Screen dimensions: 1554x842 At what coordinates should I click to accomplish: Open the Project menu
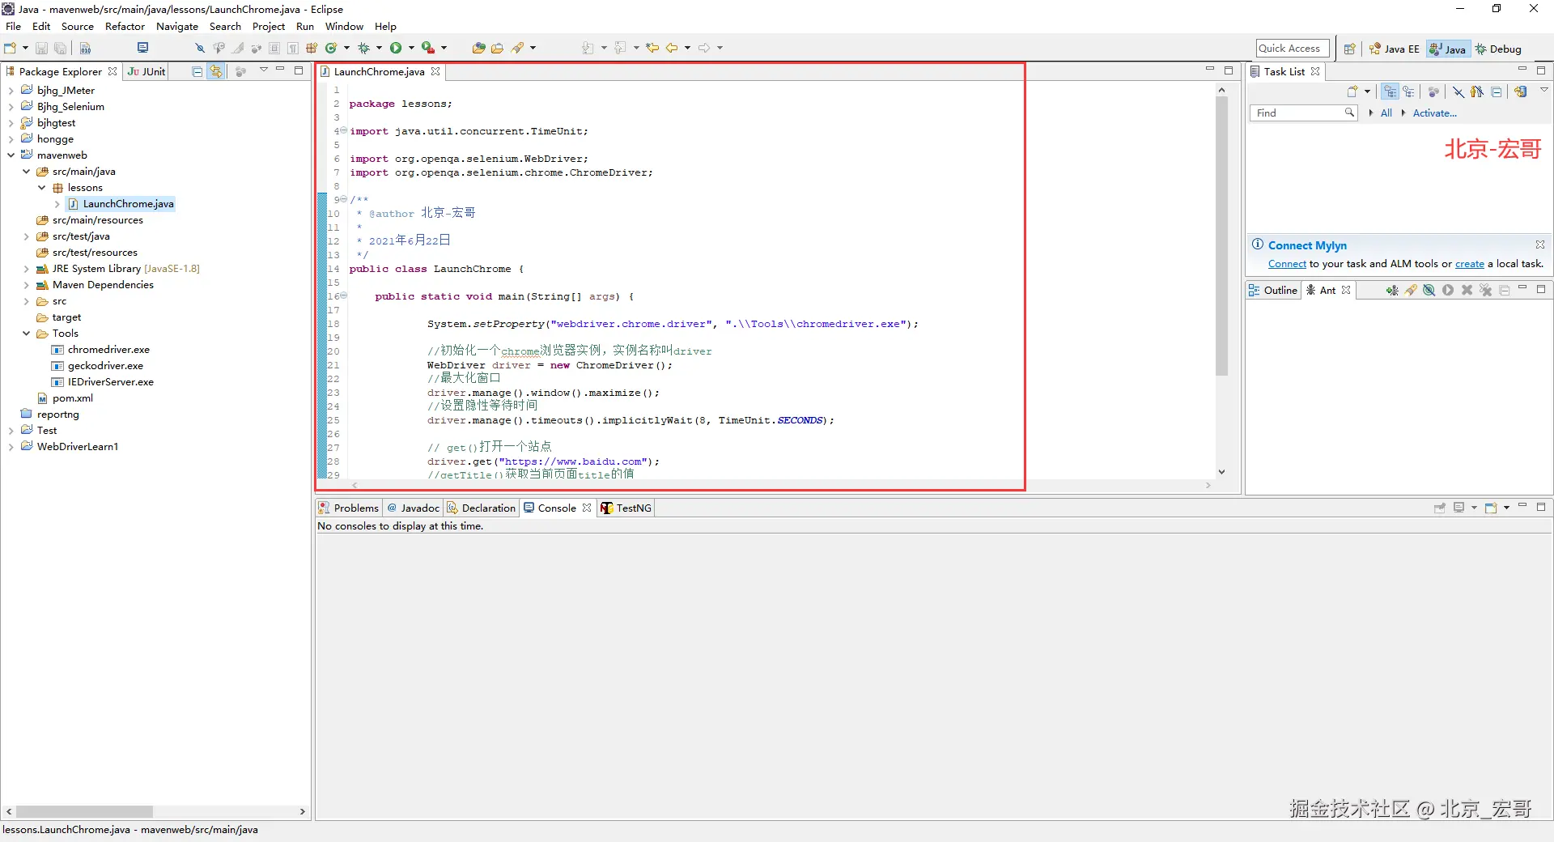click(269, 27)
